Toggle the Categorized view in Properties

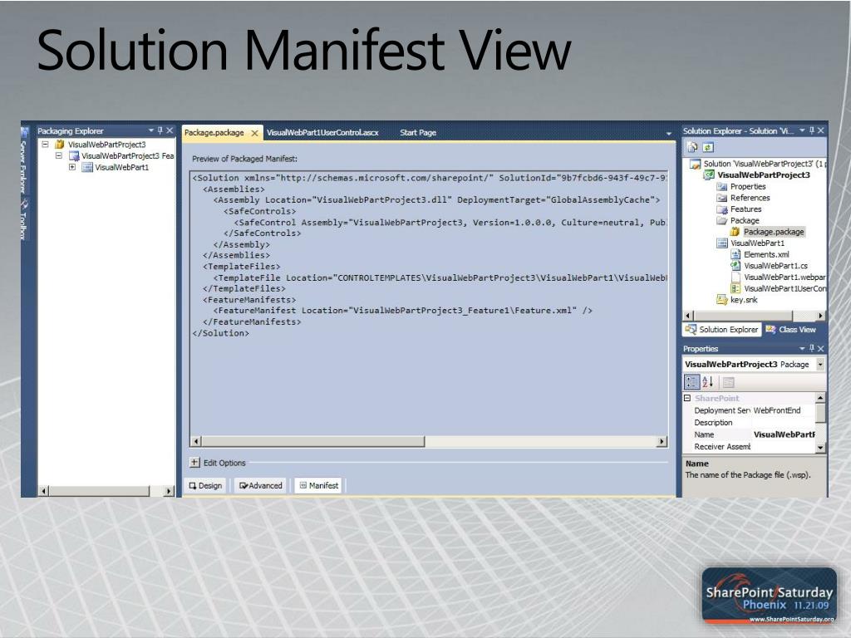click(691, 382)
